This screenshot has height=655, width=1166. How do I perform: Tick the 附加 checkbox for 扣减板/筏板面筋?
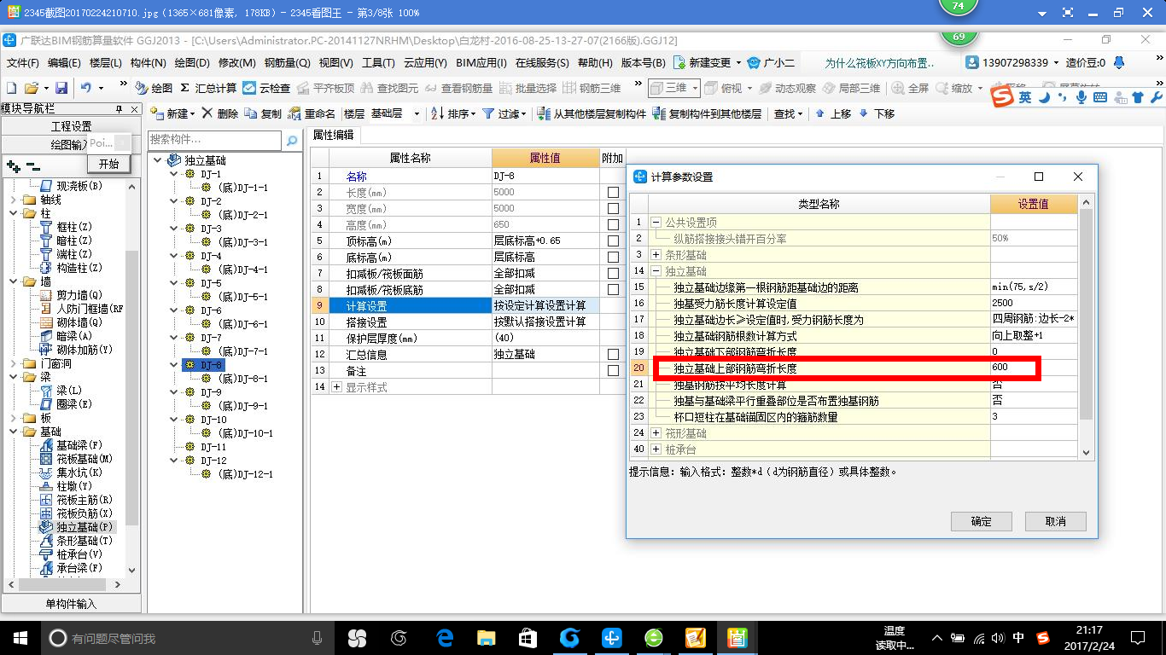pos(613,274)
